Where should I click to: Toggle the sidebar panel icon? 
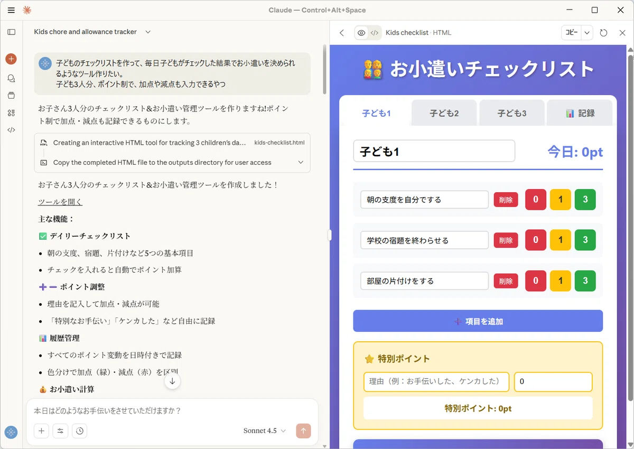tap(11, 32)
